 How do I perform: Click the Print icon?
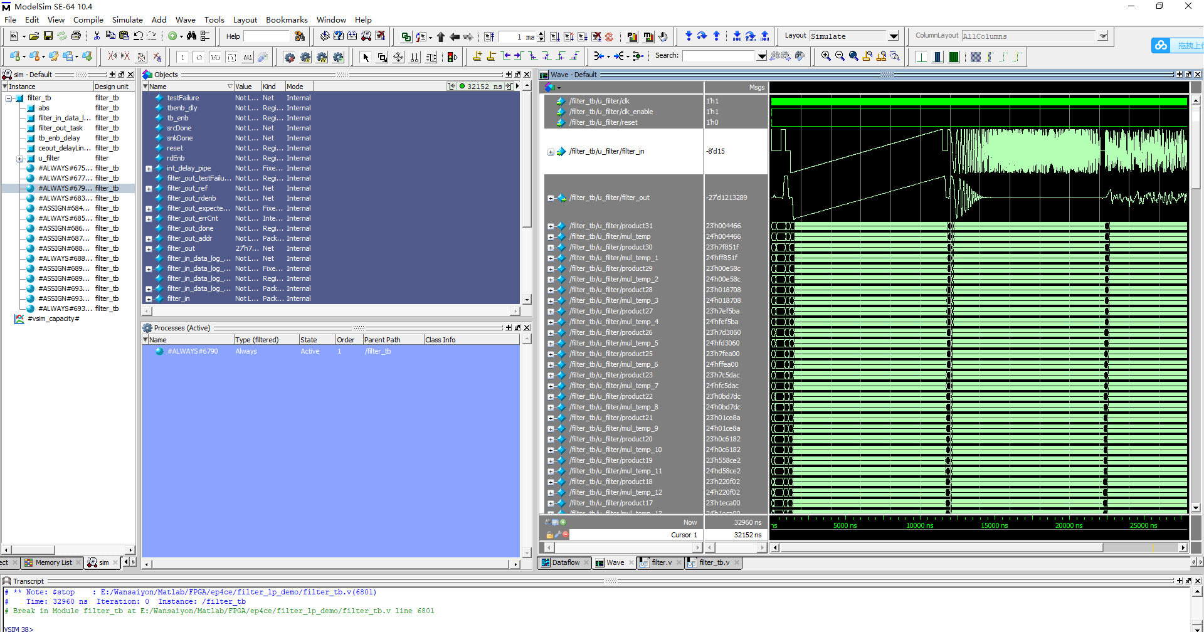(x=76, y=36)
